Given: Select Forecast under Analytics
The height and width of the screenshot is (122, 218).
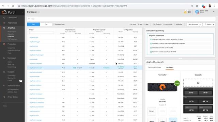Looking at the screenshot, I should coord(11,37).
